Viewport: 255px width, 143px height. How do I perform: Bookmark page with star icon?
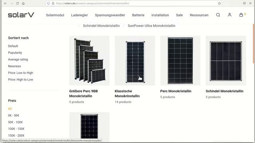tap(219, 3)
